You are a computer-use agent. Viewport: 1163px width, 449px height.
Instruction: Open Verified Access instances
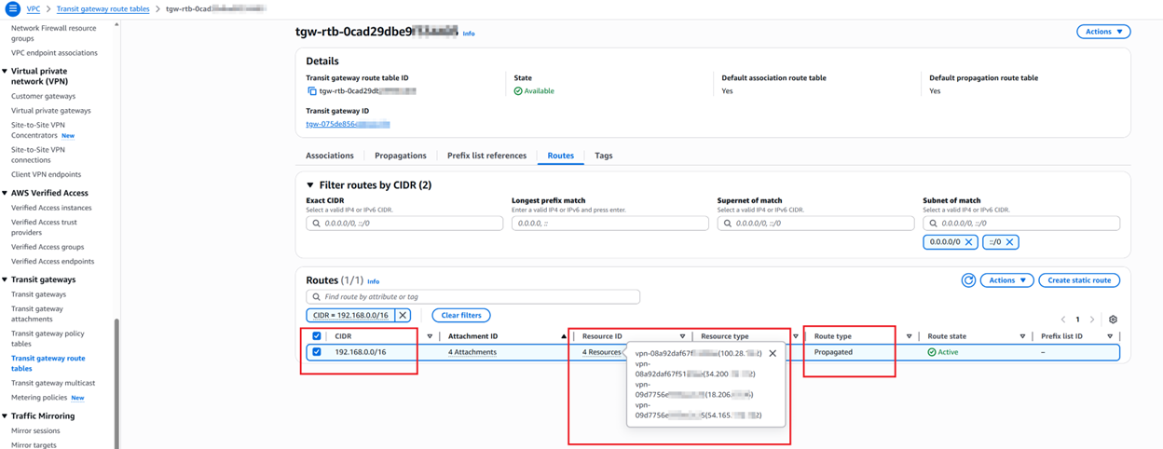51,208
